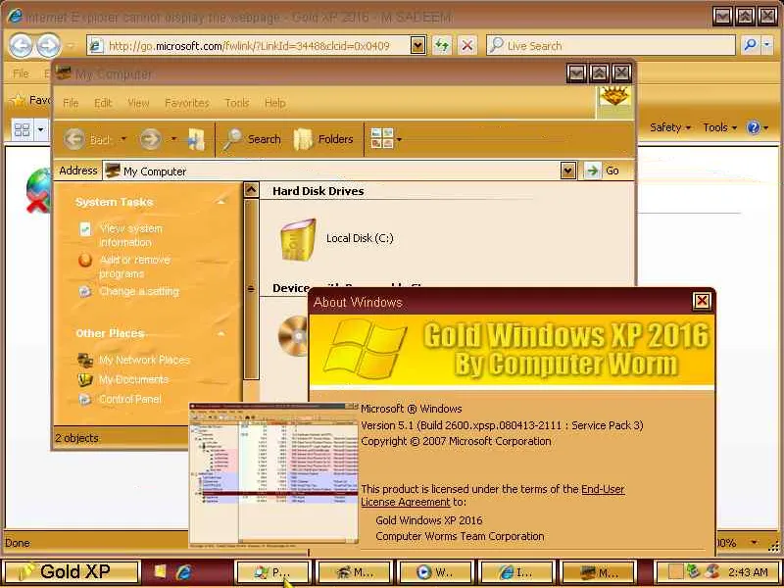The width and height of the screenshot is (784, 588).
Task: Switch to the first M... taskbar button
Action: click(x=354, y=572)
